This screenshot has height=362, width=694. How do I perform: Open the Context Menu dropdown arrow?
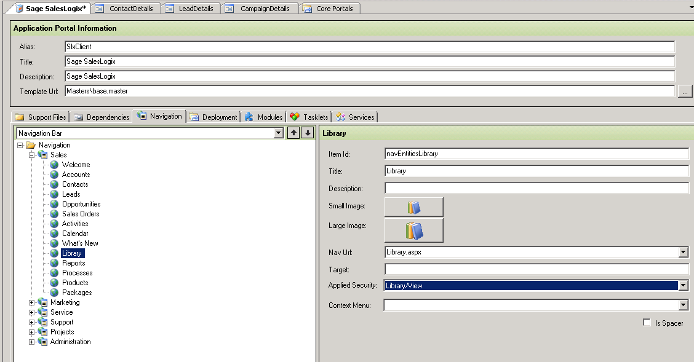684,305
